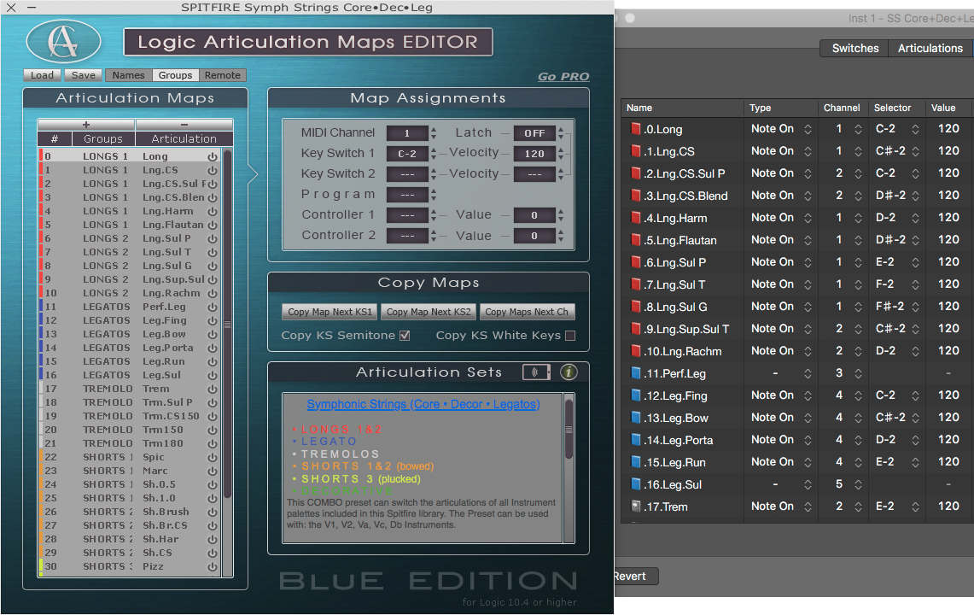Click the power icon on the Spic row
This screenshot has width=974, height=615.
click(213, 458)
